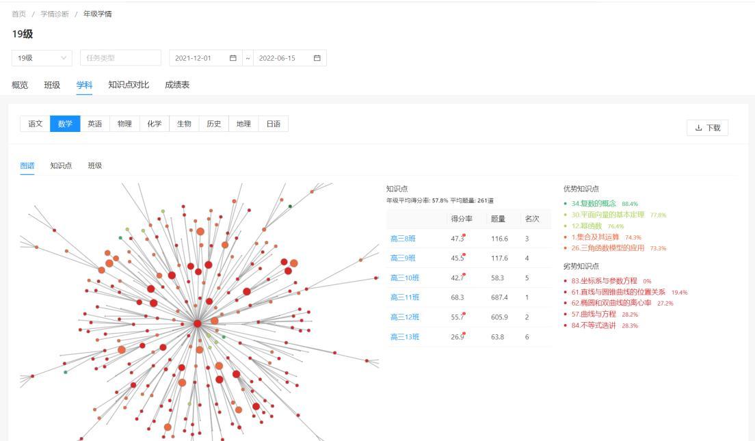Select the 数学 subject button

tap(65, 124)
